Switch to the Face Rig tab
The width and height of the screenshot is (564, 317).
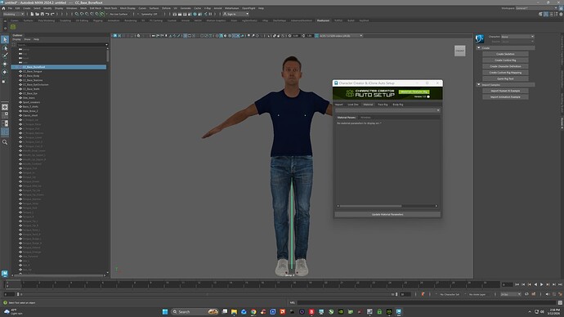point(383,105)
